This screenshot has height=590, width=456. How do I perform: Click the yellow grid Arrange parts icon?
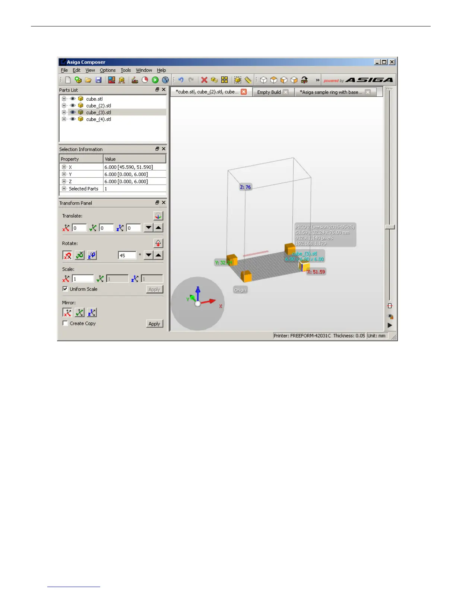[x=224, y=80]
